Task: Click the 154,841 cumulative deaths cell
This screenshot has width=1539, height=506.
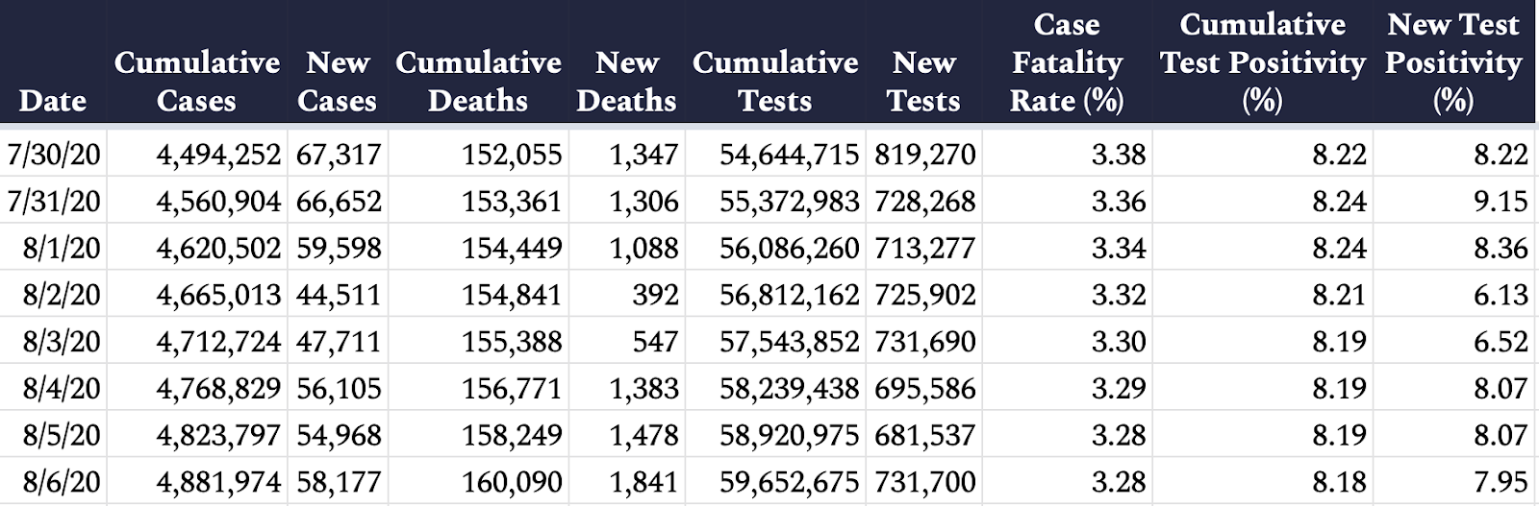Action: 478,294
